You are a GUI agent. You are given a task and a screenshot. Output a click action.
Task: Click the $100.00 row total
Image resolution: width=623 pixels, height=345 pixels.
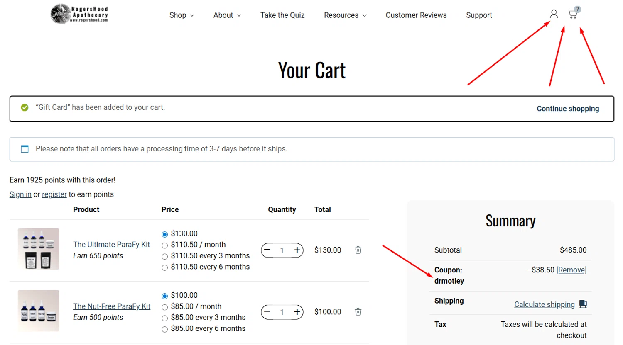pos(328,312)
